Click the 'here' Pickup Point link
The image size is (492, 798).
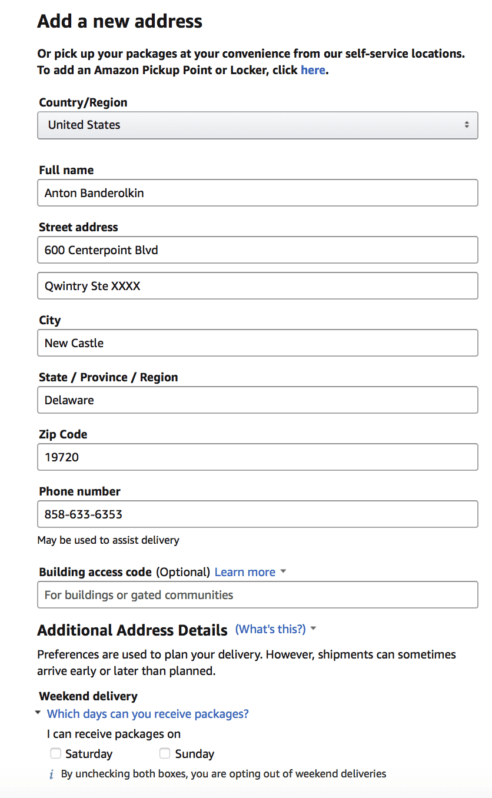click(313, 70)
